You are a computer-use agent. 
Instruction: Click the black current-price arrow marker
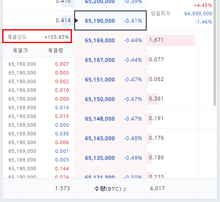pyautogui.click(x=76, y=20)
